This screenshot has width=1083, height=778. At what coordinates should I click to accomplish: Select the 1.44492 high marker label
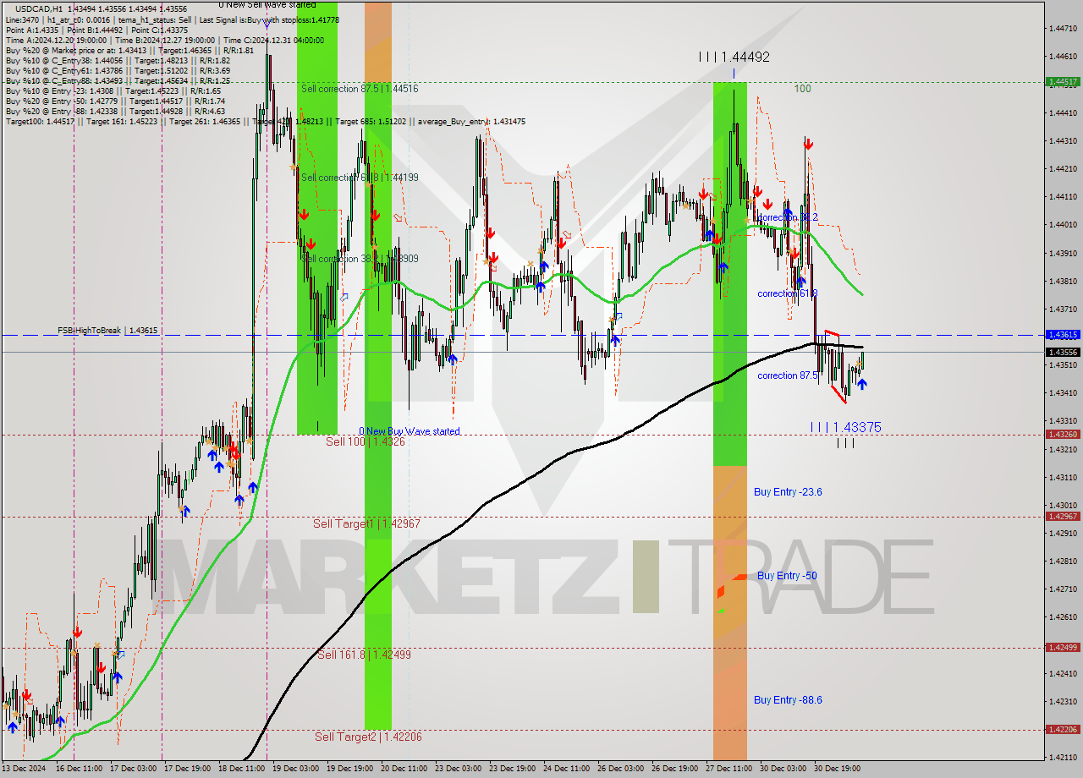(734, 57)
